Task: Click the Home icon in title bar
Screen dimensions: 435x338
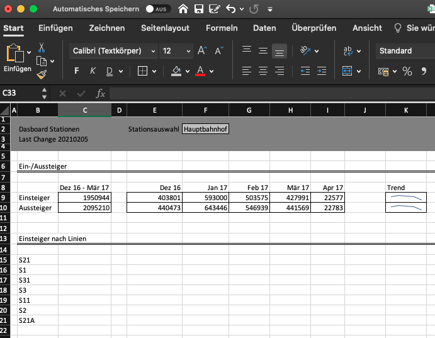Action: click(183, 9)
